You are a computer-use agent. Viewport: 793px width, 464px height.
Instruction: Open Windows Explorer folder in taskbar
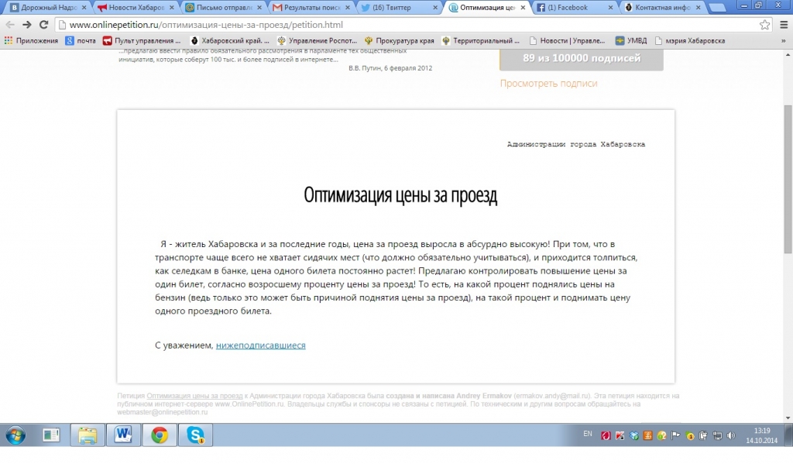click(87, 435)
